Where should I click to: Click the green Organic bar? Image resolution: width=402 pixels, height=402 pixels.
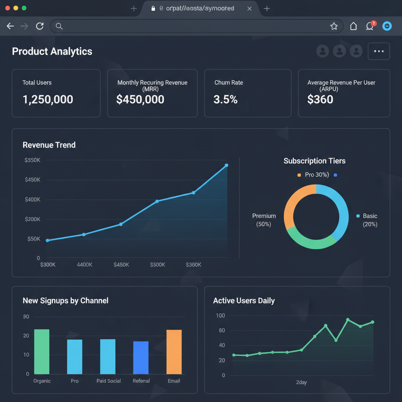click(42, 352)
